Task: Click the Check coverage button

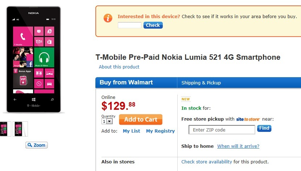Action: pos(153,25)
